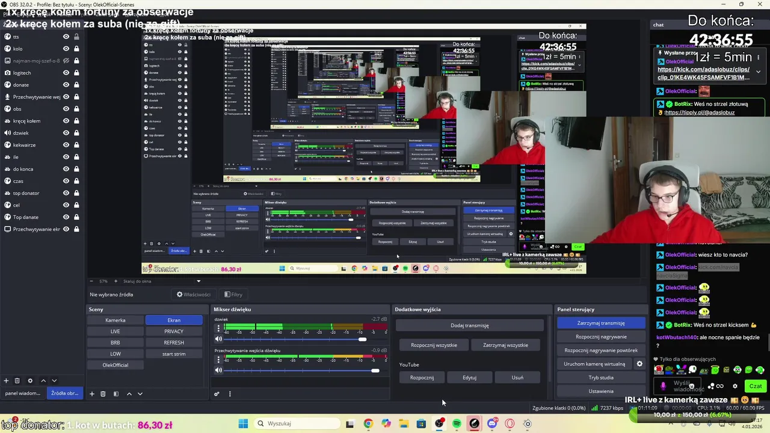Click Dodaj transmisję button
Viewport: 770px width, 433px height.
(x=470, y=325)
